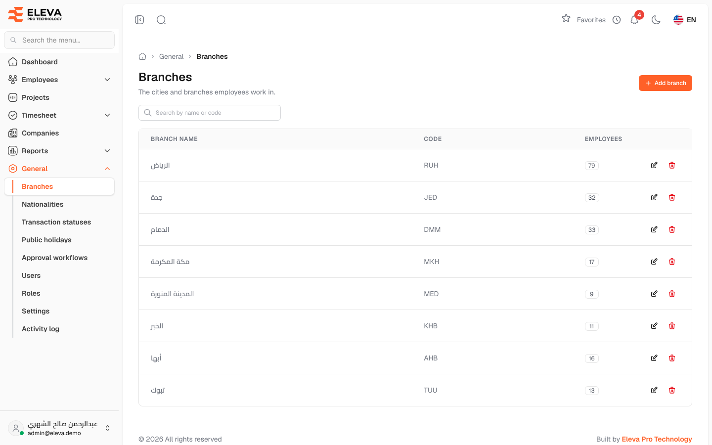Click the General breadcrumb link
The width and height of the screenshot is (712, 445).
tap(171, 56)
